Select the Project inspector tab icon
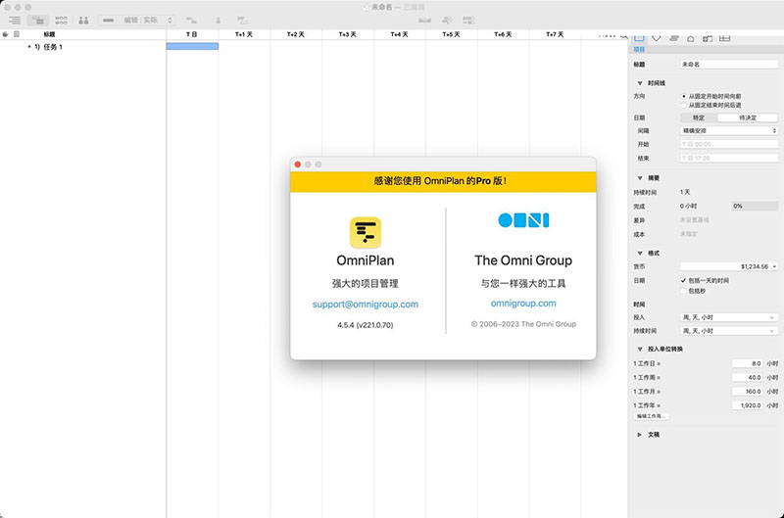This screenshot has width=784, height=518. coord(639,38)
